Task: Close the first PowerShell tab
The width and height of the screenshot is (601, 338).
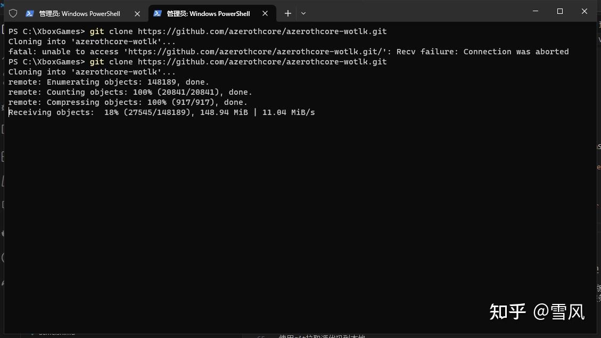Action: (137, 13)
